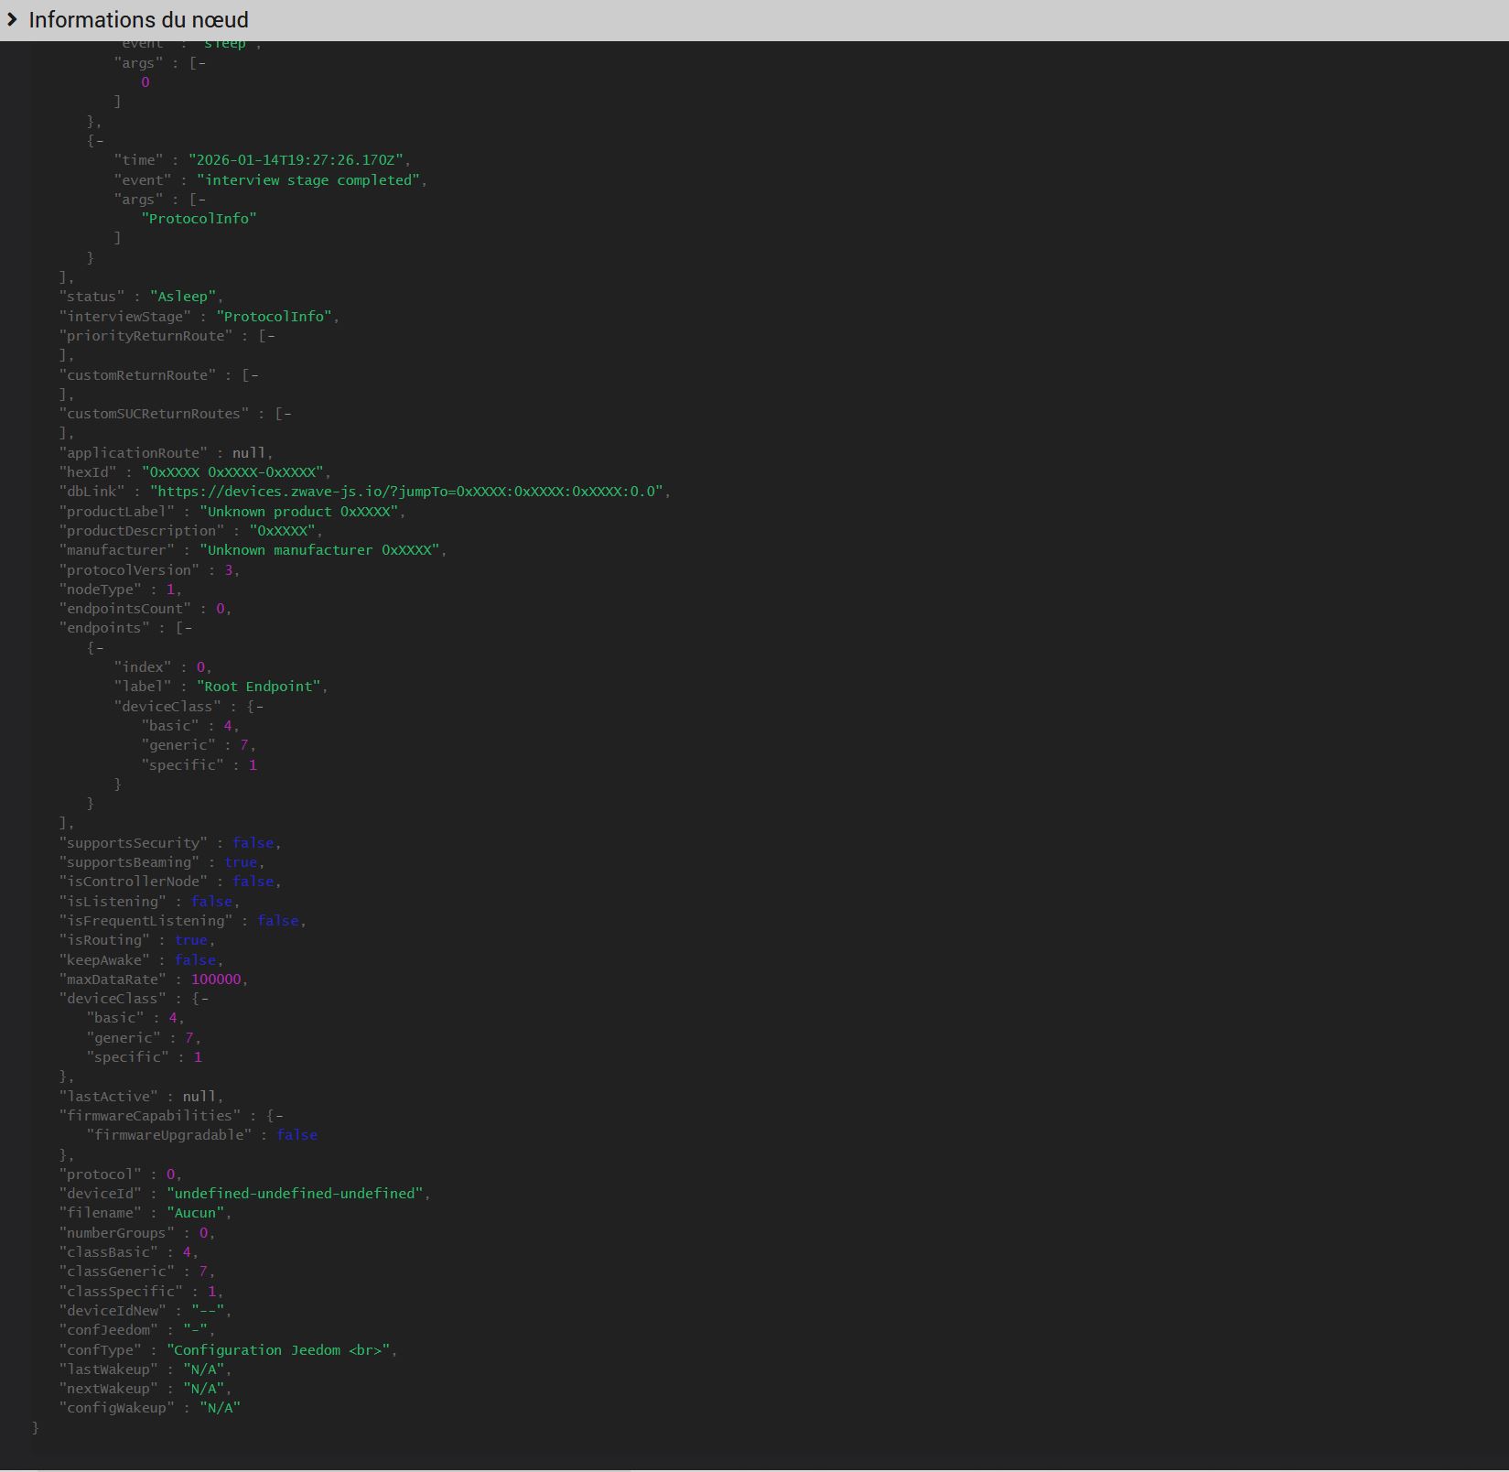1509x1472 pixels.
Task: Click the hexId value string
Action: (x=233, y=472)
